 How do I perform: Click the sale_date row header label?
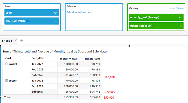click(x=38, y=58)
